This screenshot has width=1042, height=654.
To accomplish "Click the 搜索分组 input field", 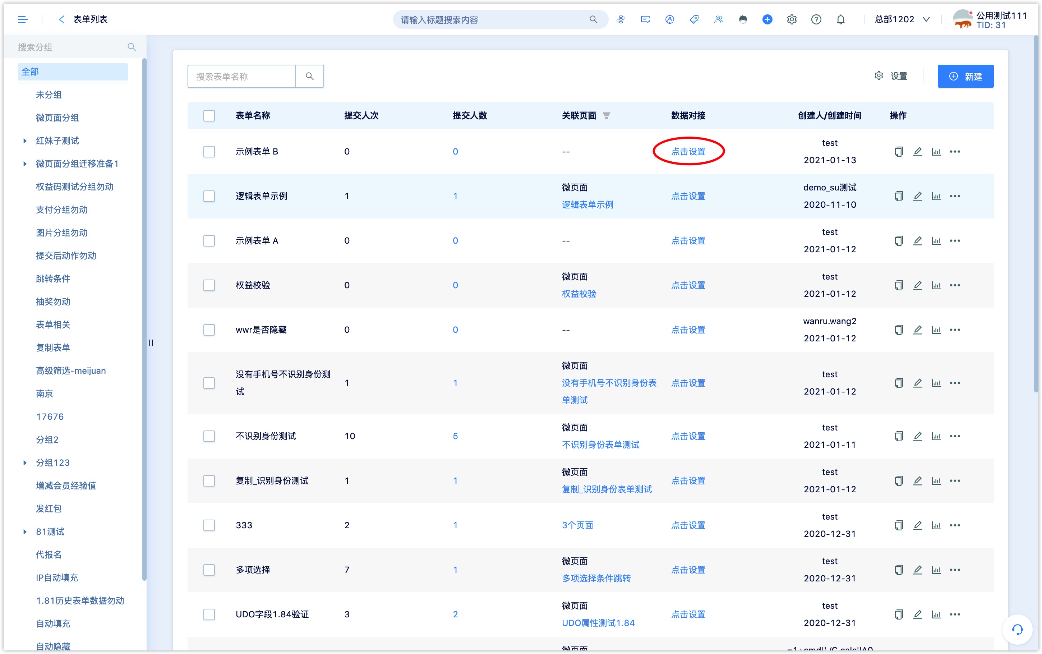I will point(69,47).
